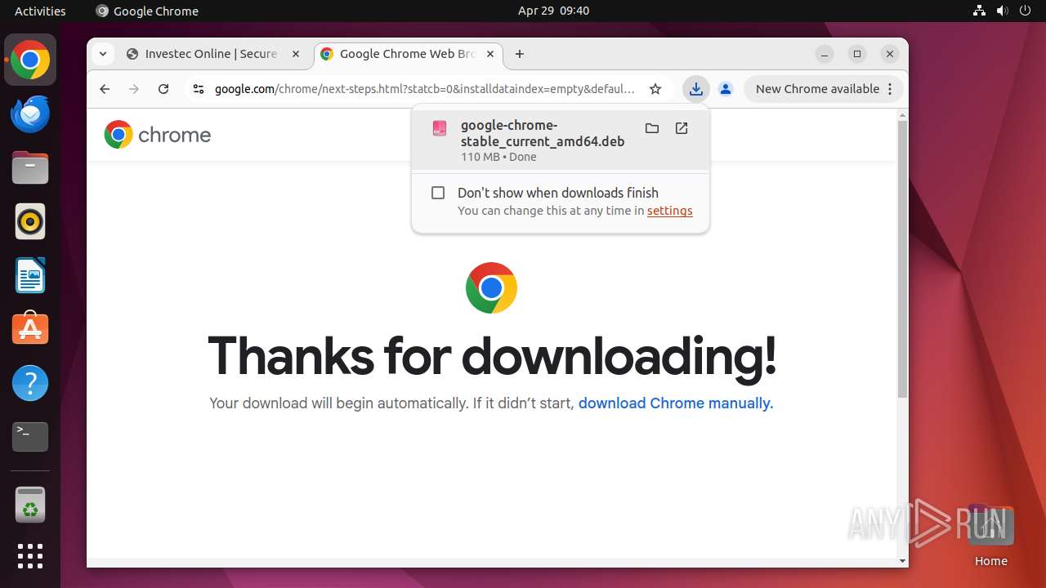Click the google-chrome-stable .deb file icon

440,128
